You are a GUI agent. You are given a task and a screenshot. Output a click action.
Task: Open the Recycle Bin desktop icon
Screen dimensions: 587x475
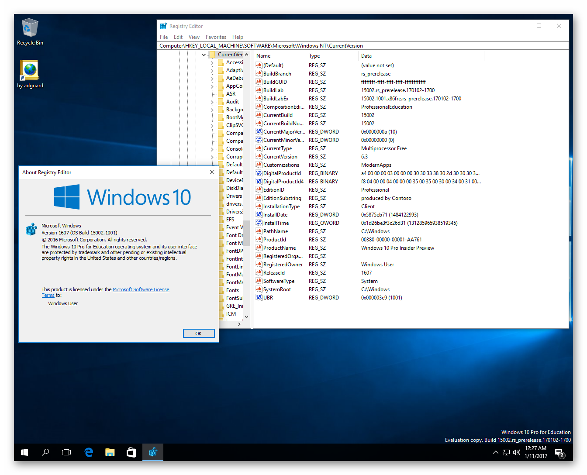[30, 31]
